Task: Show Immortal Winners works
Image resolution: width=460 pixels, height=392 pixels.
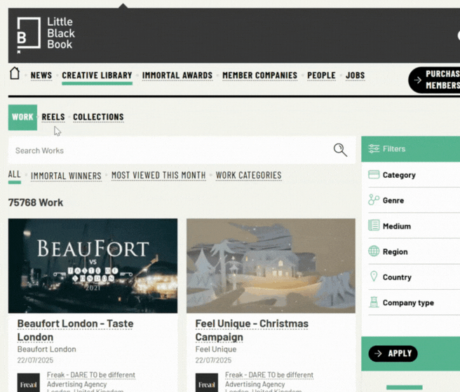Action: pyautogui.click(x=66, y=176)
